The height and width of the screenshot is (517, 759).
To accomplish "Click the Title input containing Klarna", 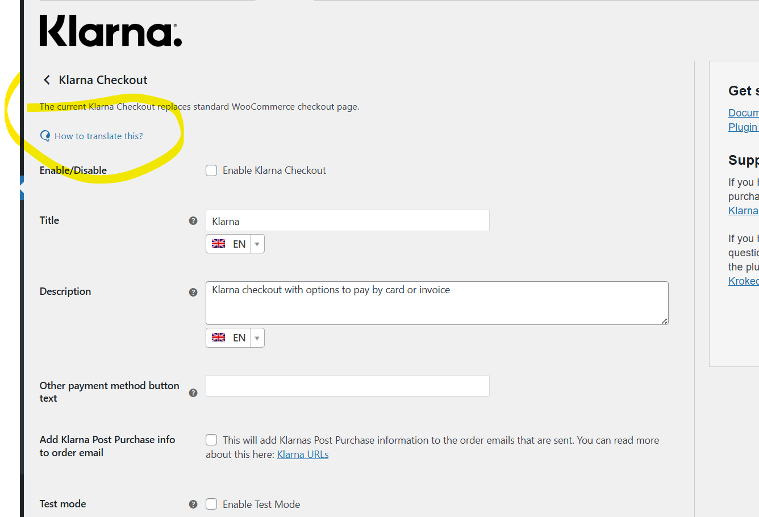I will [348, 220].
